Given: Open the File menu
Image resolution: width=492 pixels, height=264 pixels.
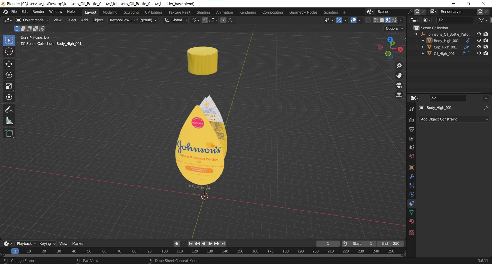Looking at the screenshot, I should pyautogui.click(x=14, y=12).
